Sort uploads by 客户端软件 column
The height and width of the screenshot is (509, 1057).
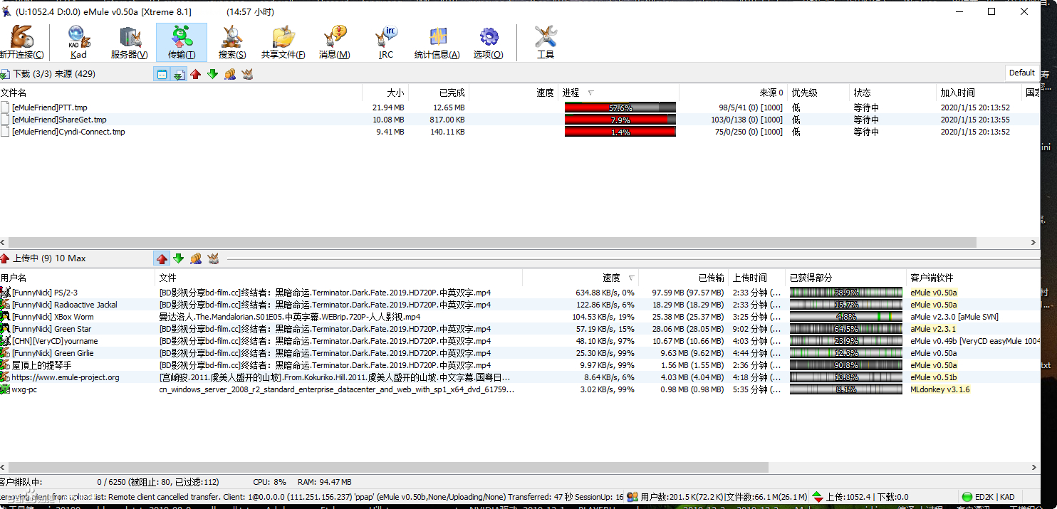(972, 278)
